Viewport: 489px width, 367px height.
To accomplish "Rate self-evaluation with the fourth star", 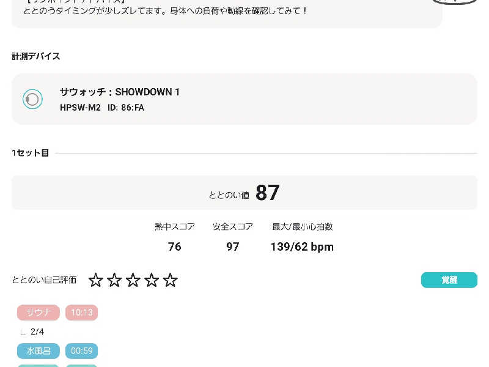I will coord(152,280).
